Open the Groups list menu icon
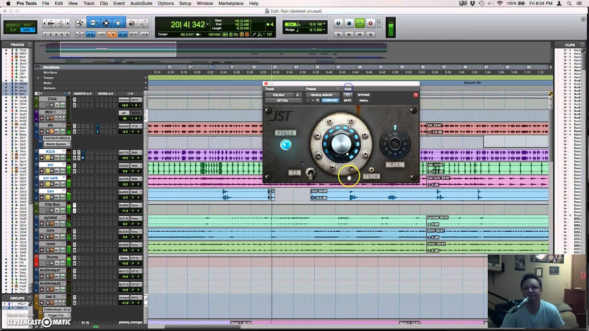 pos(29,298)
